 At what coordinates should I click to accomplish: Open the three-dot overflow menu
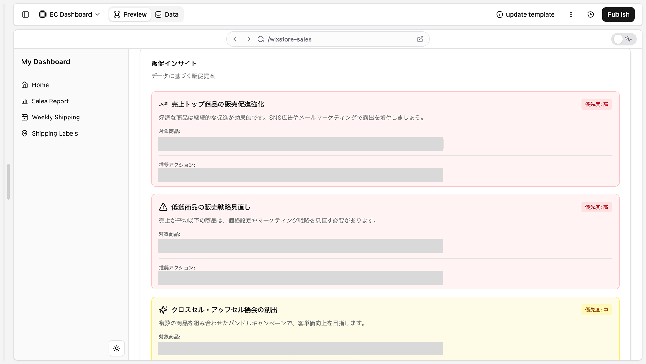click(571, 14)
